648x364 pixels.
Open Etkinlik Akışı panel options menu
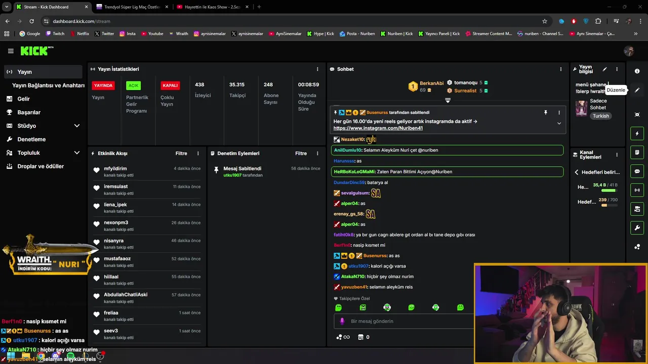click(x=198, y=153)
